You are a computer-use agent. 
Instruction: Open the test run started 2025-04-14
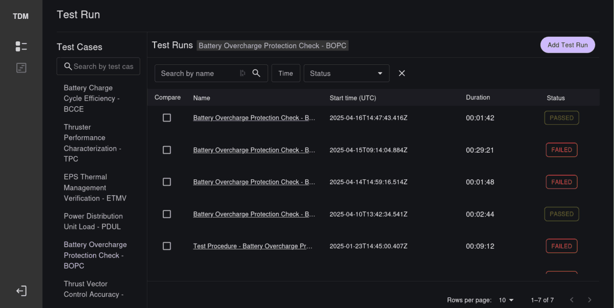click(x=254, y=182)
